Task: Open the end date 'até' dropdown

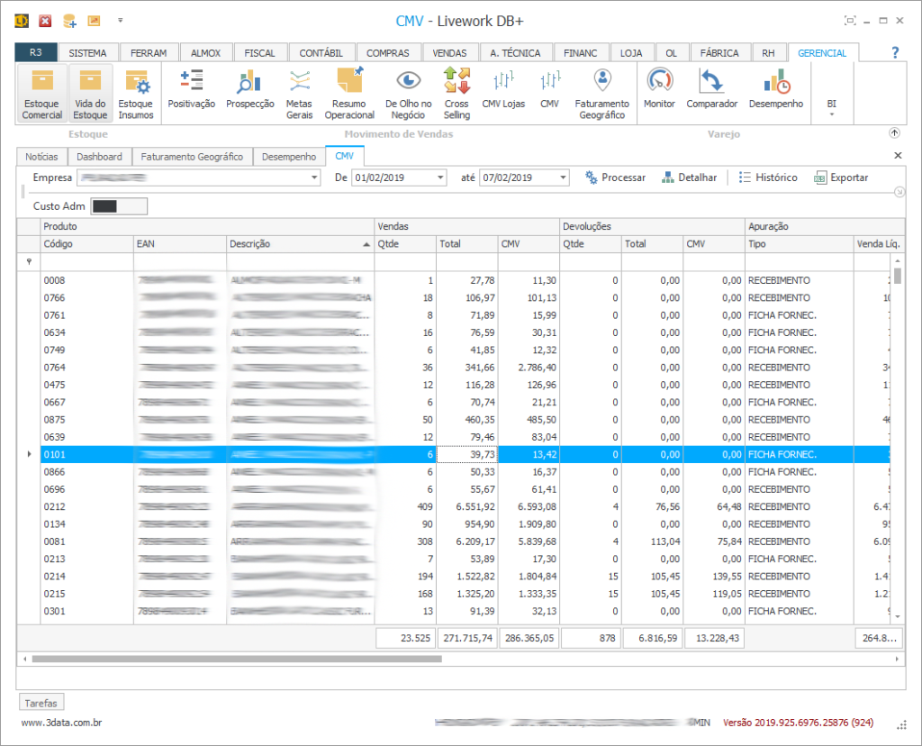Action: [x=563, y=178]
